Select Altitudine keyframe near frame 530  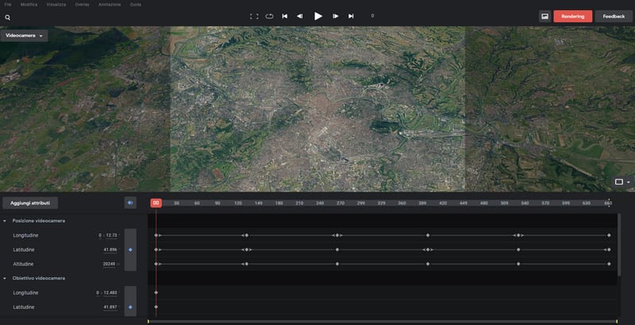[518, 265]
